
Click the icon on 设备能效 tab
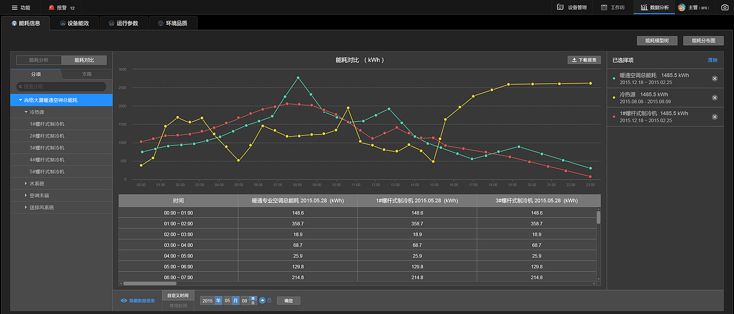coord(63,23)
